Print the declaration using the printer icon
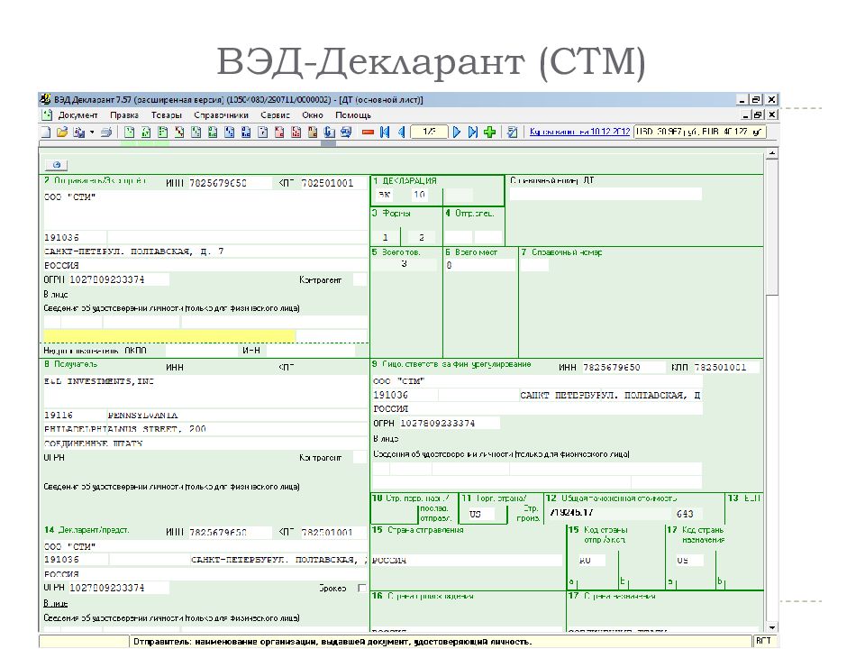 tap(106, 132)
